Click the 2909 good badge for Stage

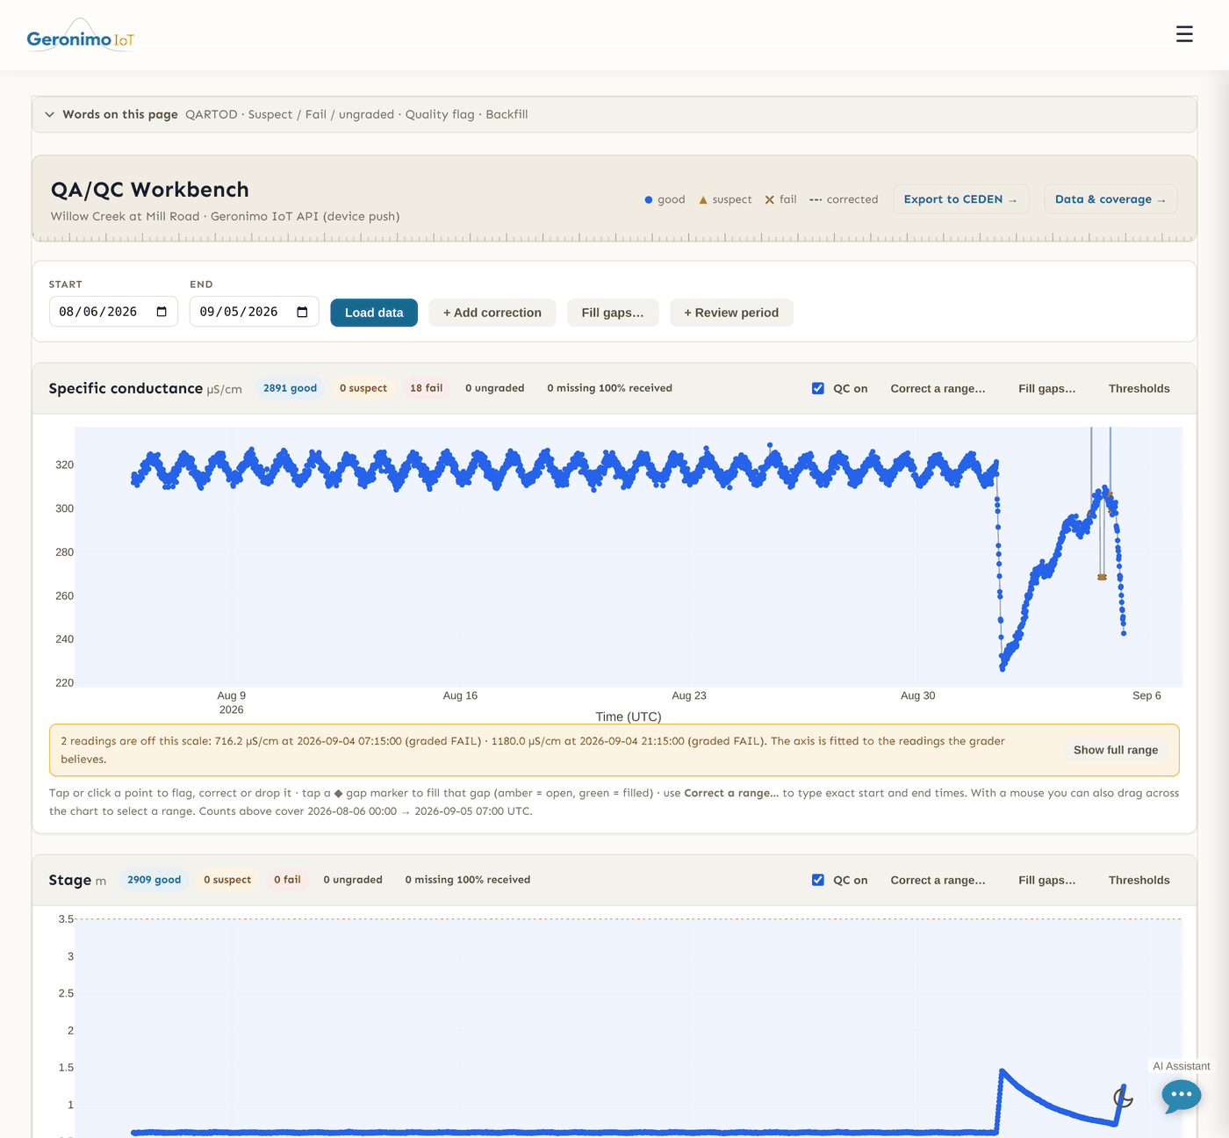click(154, 880)
